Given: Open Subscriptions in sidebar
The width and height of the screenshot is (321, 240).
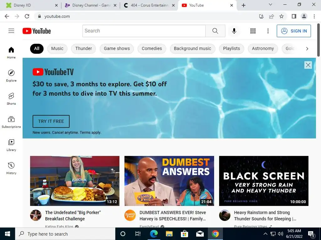Looking at the screenshot, I should pos(11,122).
